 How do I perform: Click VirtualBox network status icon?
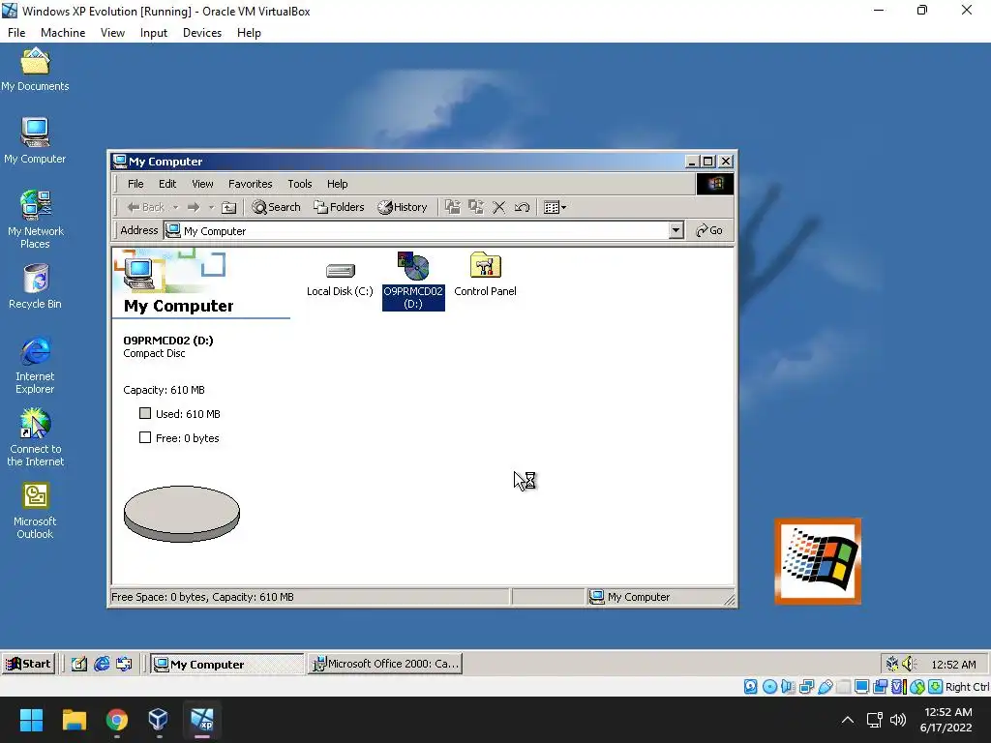tap(806, 687)
